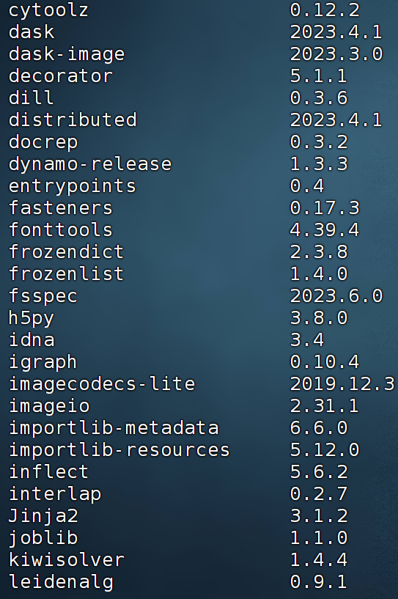Click the joblib package name
398x599 pixels.
tap(43, 539)
